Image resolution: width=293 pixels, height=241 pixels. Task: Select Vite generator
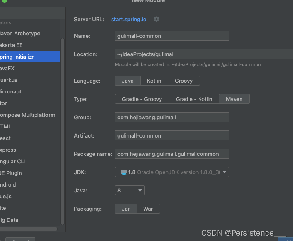(x=30, y=208)
